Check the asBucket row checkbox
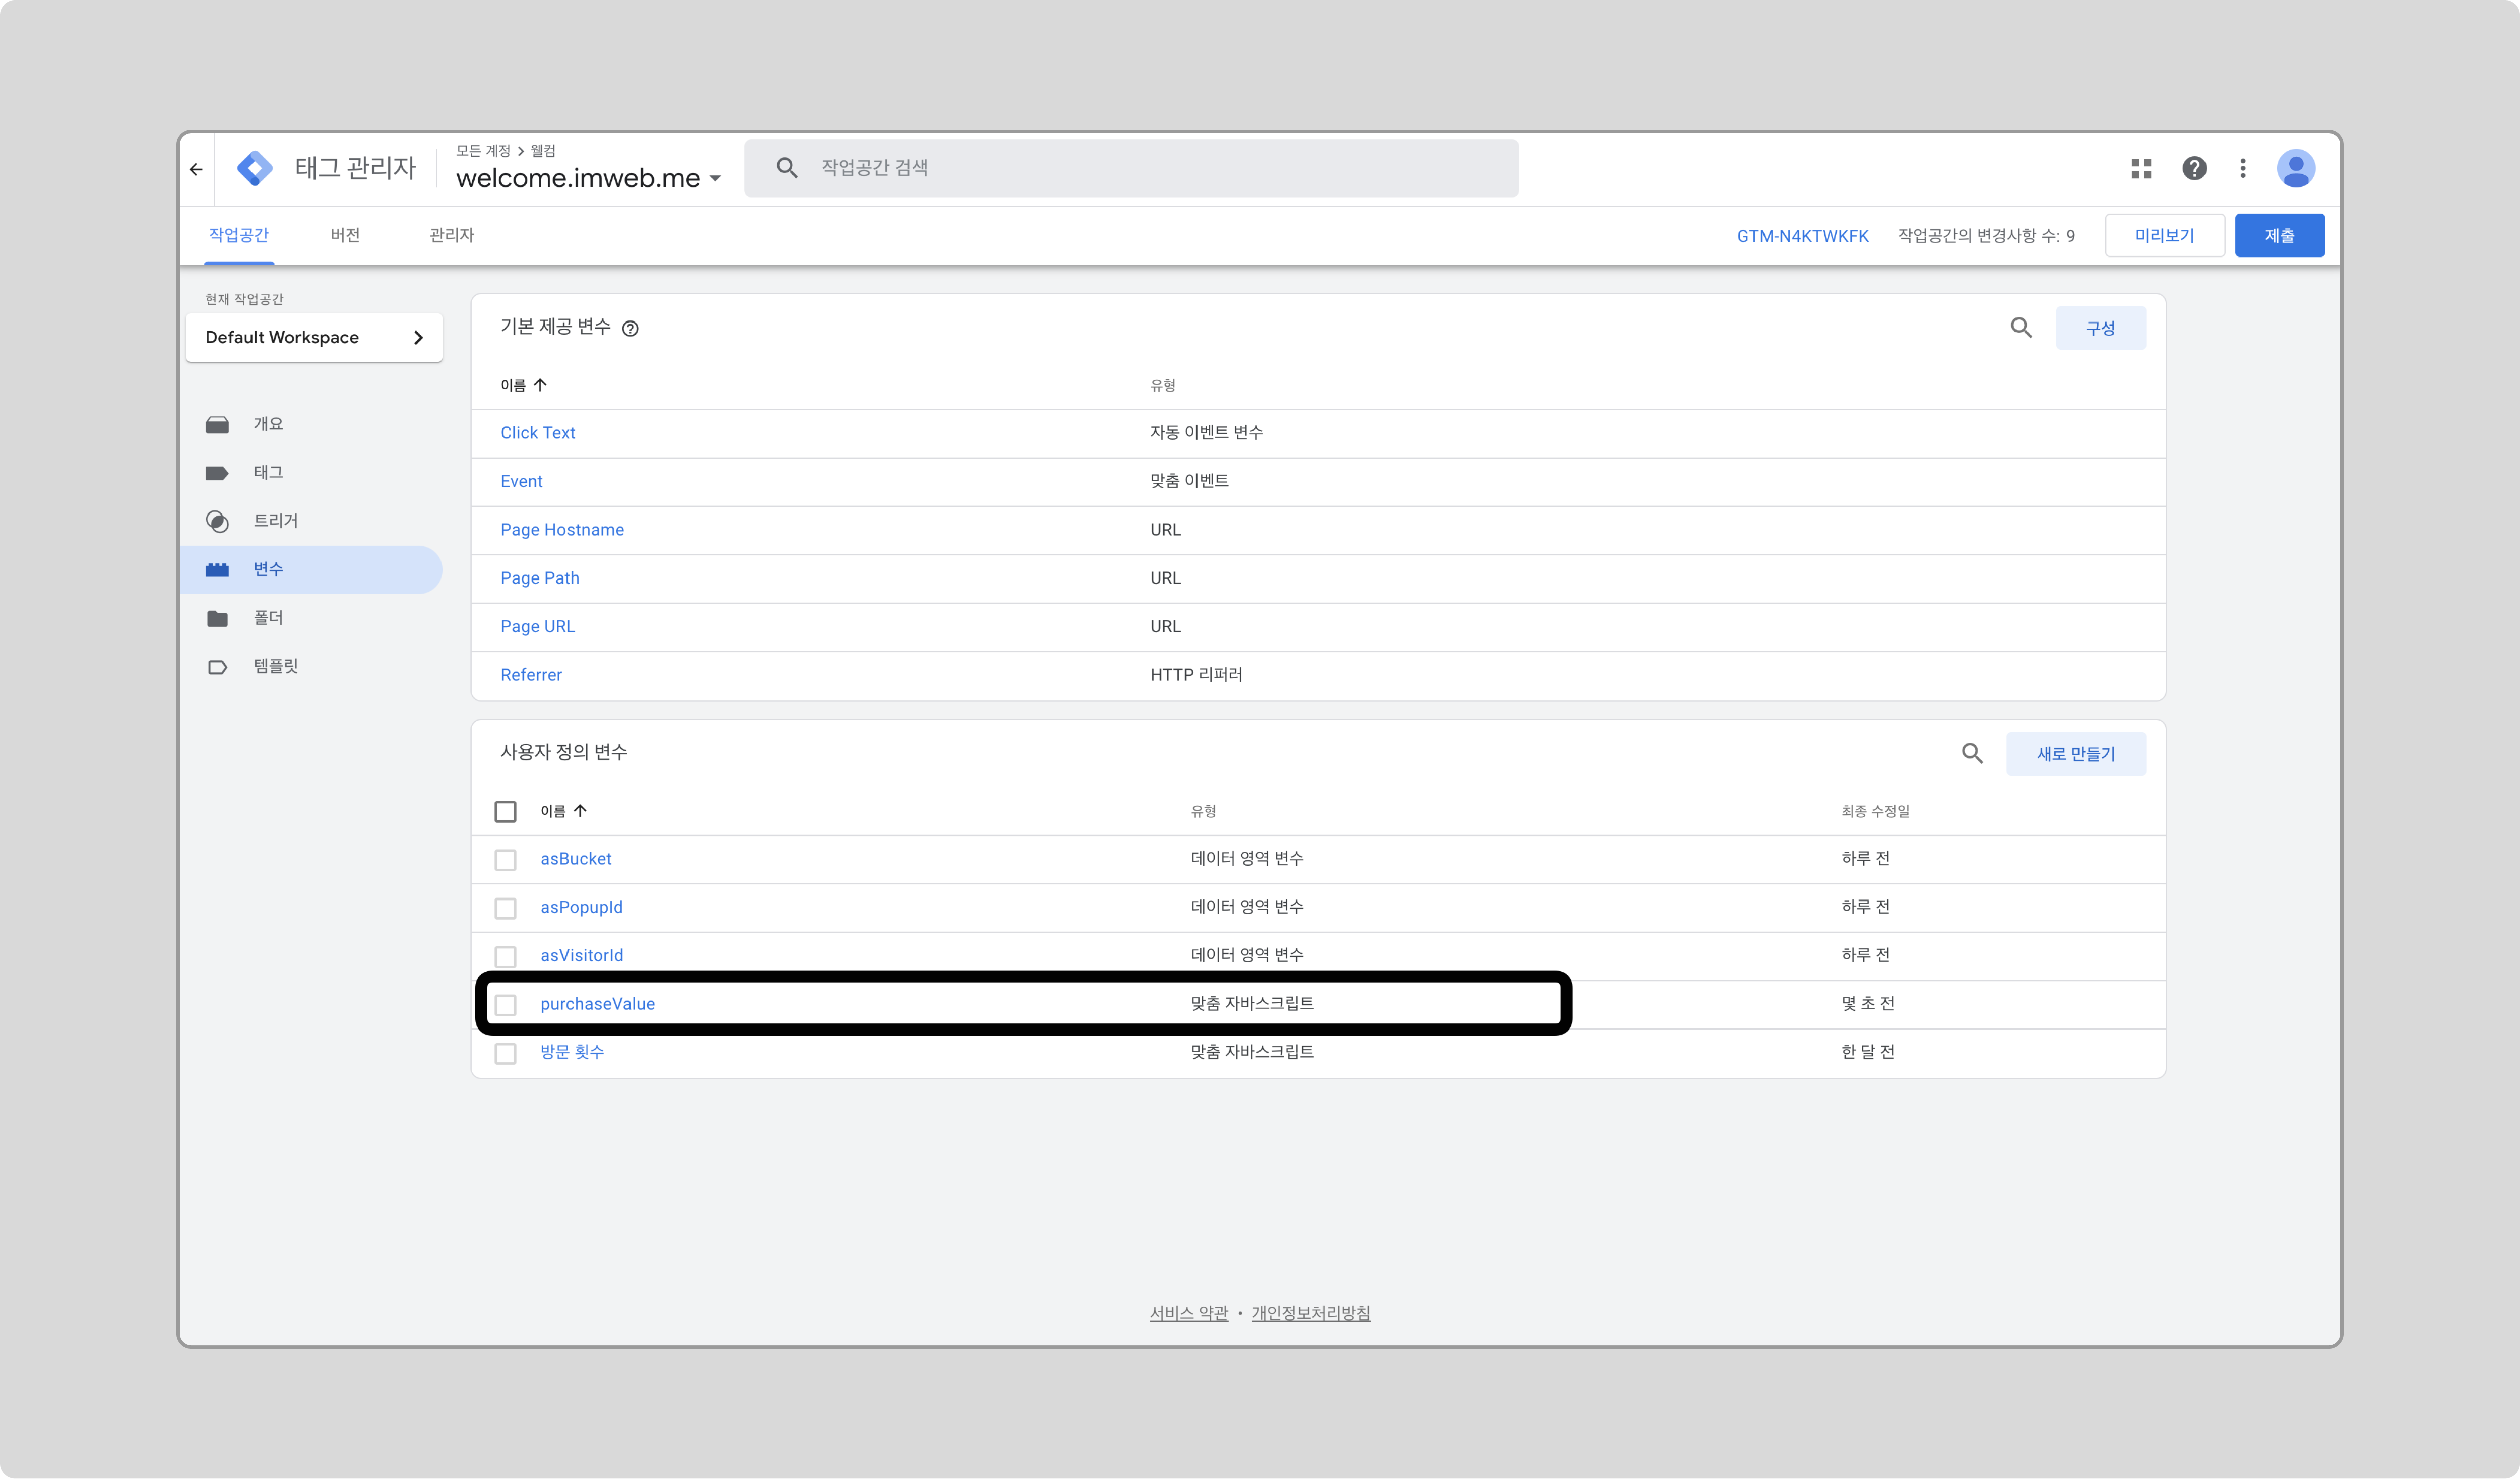Image resolution: width=2520 pixels, height=1479 pixels. 506,859
